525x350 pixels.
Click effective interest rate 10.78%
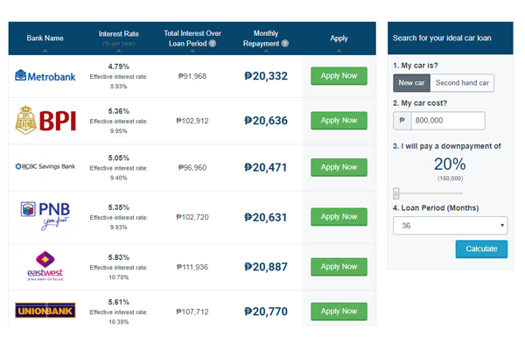pyautogui.click(x=118, y=277)
